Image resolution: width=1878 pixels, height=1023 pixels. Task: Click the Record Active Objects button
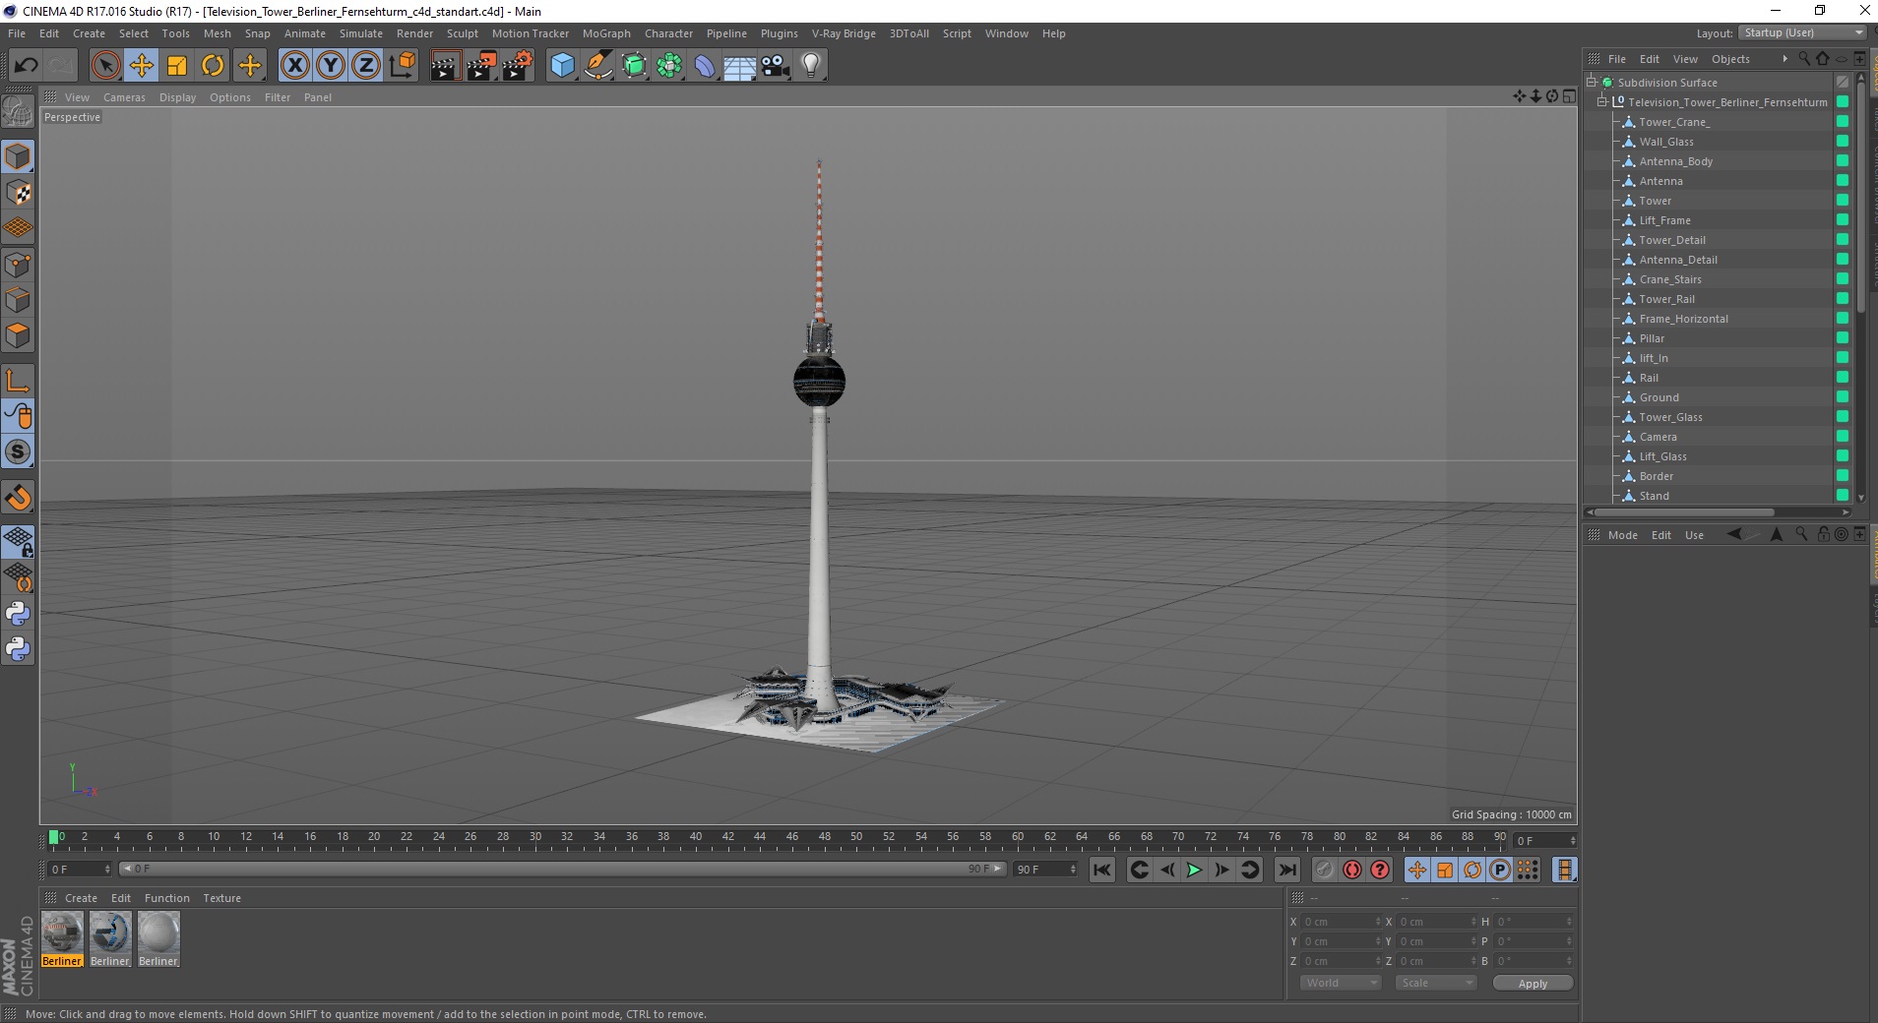pyautogui.click(x=1325, y=870)
